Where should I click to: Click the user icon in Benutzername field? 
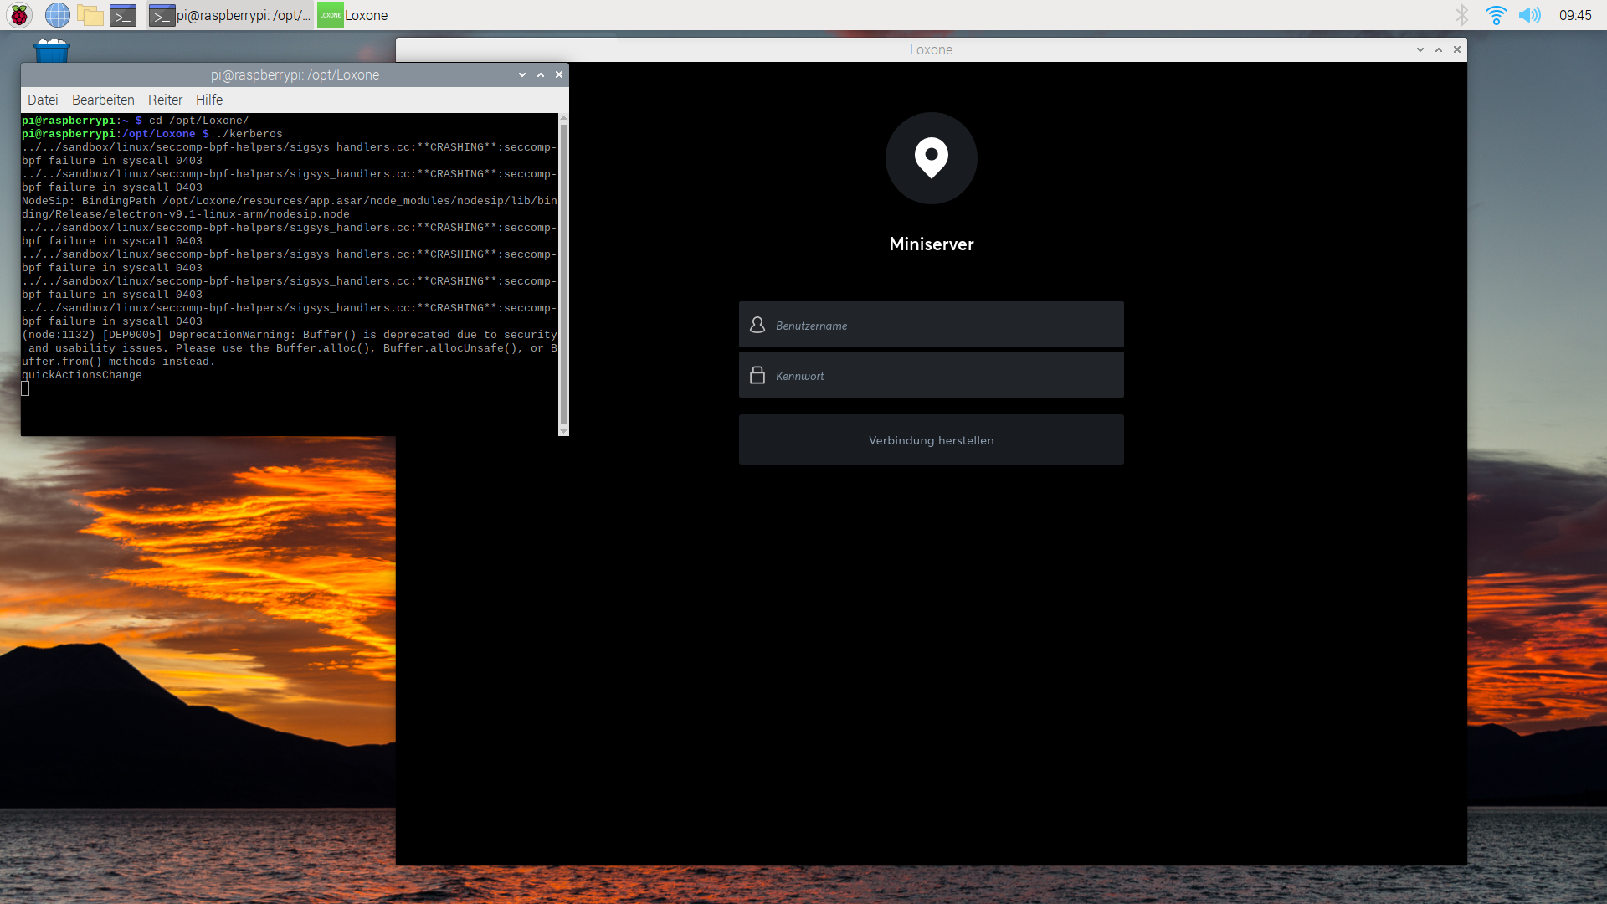tap(757, 325)
